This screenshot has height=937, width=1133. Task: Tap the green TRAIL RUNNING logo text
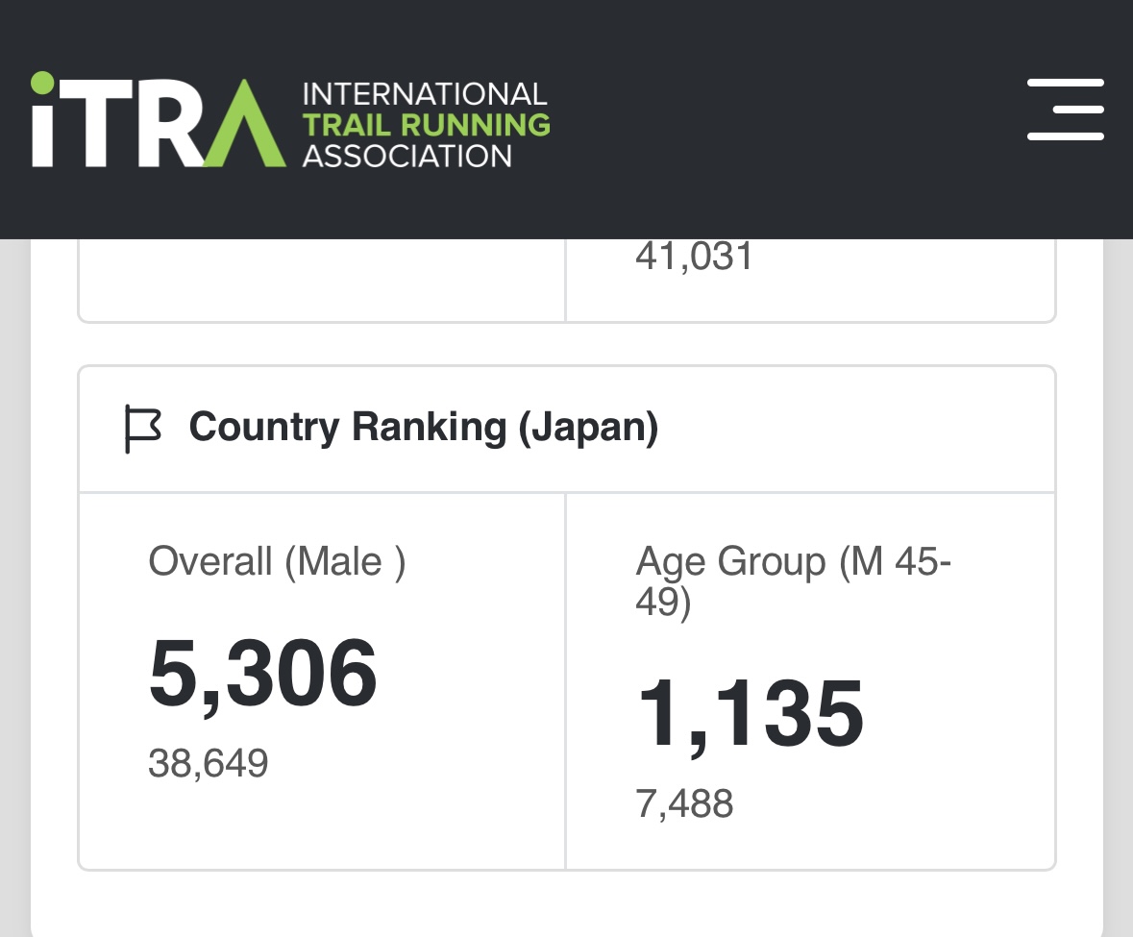coord(426,125)
